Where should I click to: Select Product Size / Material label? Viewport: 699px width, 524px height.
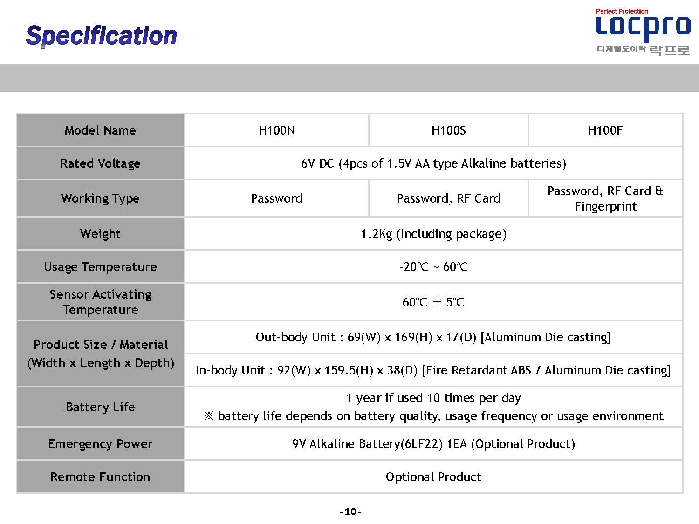(100, 354)
